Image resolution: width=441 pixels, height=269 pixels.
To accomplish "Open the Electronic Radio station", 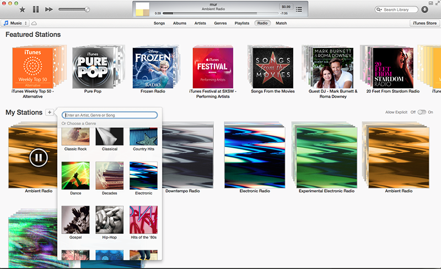I will pyautogui.click(x=255, y=158).
